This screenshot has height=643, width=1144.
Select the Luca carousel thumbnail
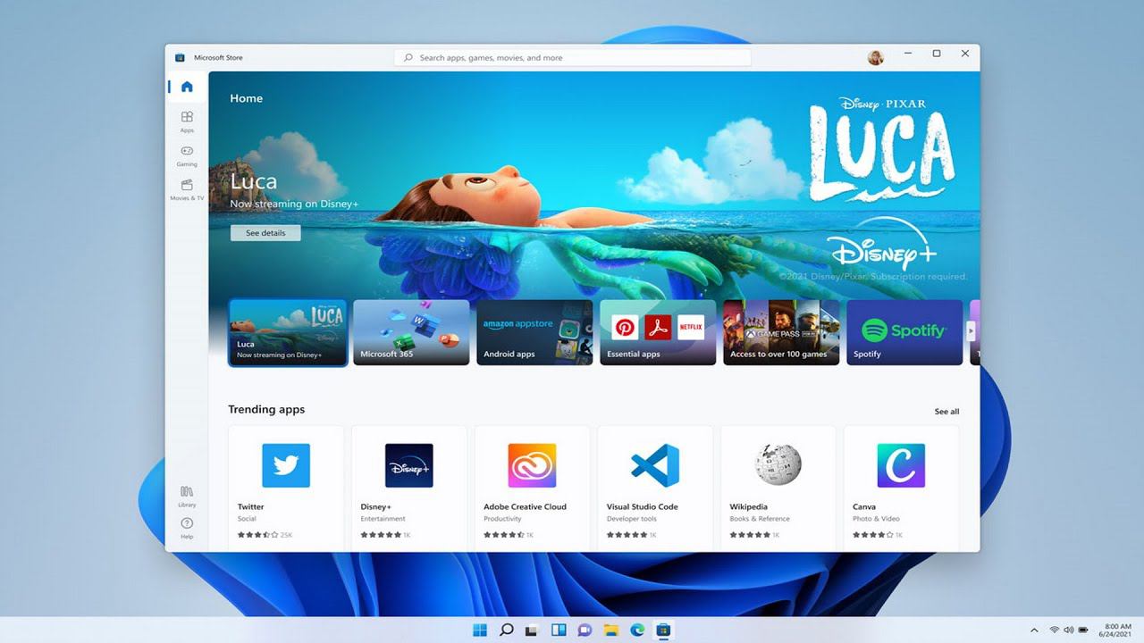[x=288, y=332]
